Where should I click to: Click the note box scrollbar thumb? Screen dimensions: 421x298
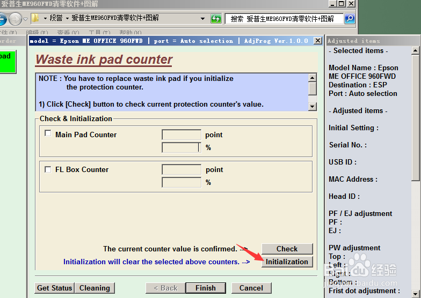pyautogui.click(x=313, y=89)
